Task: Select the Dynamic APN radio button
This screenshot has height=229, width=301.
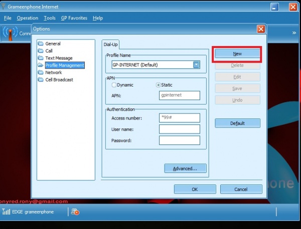Action: pos(114,85)
